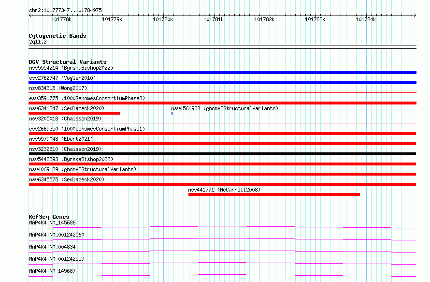Viewport: 430px width, 282px height.
Task: Click the nsv5554214 (ByrskaBishop2022) variant label
Action: point(71,68)
